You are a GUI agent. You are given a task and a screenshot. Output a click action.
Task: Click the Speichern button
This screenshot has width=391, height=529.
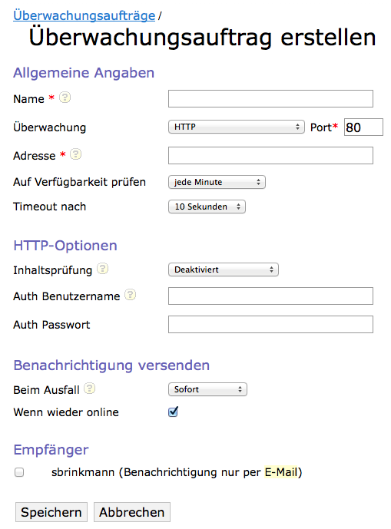(51, 512)
